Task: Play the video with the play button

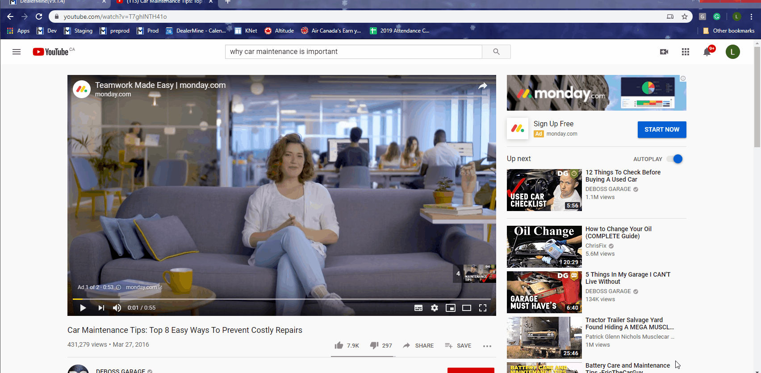Action: click(83, 308)
